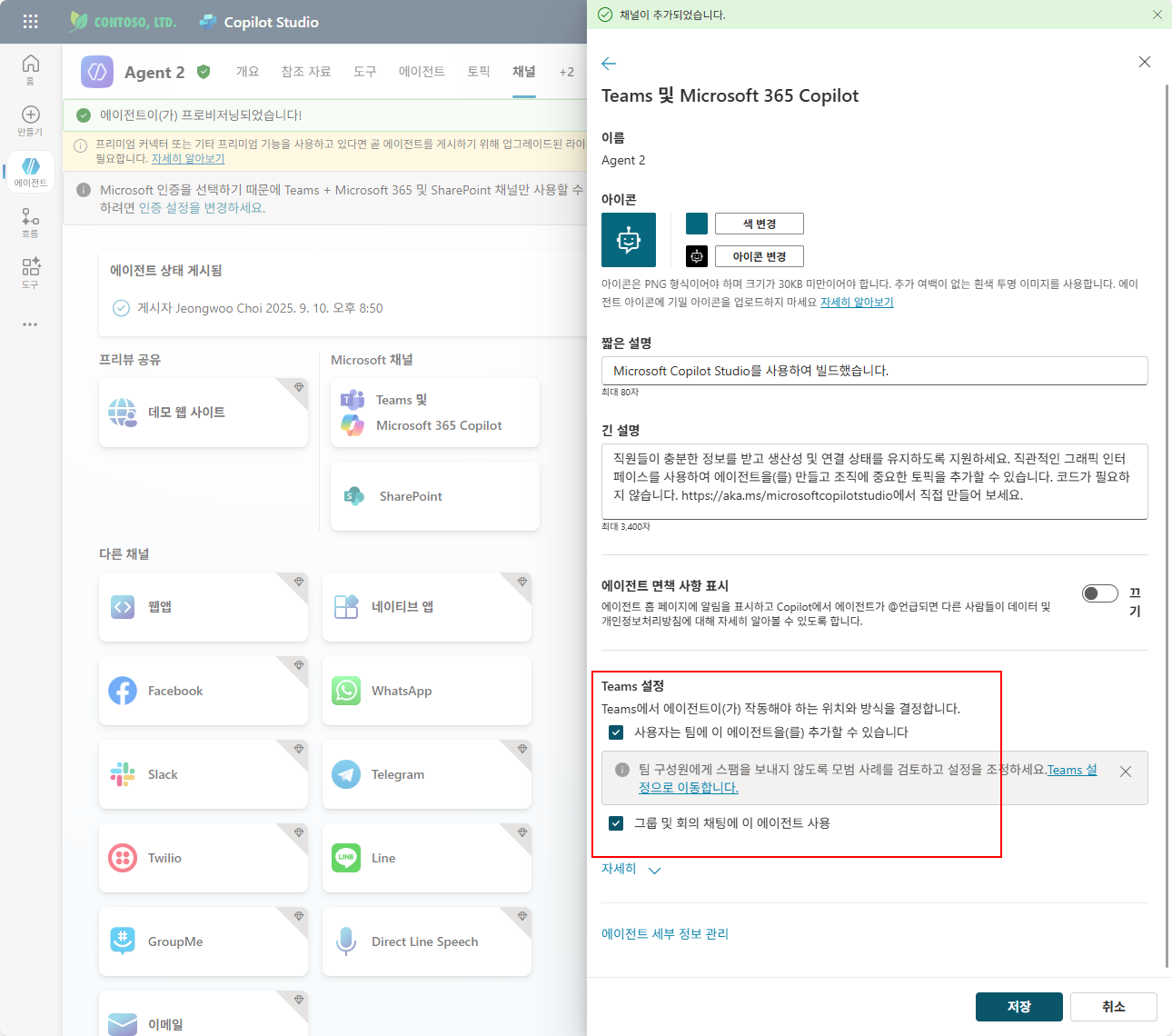Close the Teams and Microsoft 365 Copilot panel
The image size is (1172, 1036).
click(1145, 62)
